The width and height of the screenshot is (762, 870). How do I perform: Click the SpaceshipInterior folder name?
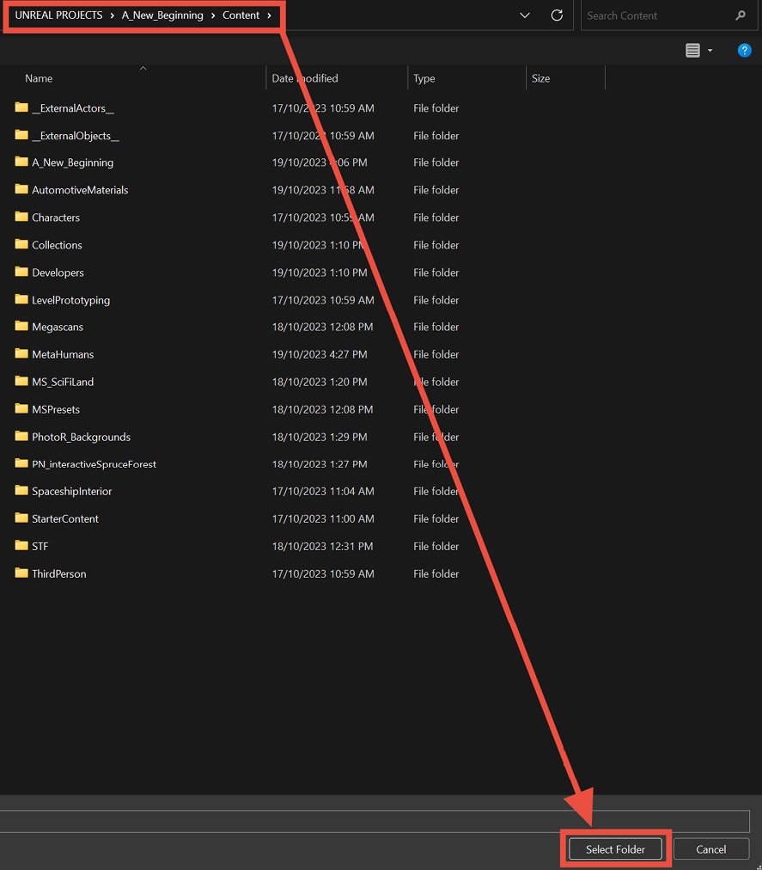pyautogui.click(x=71, y=492)
